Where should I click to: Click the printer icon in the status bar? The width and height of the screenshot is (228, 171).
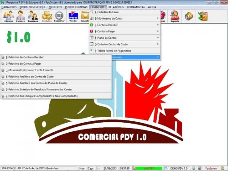(x=193, y=168)
